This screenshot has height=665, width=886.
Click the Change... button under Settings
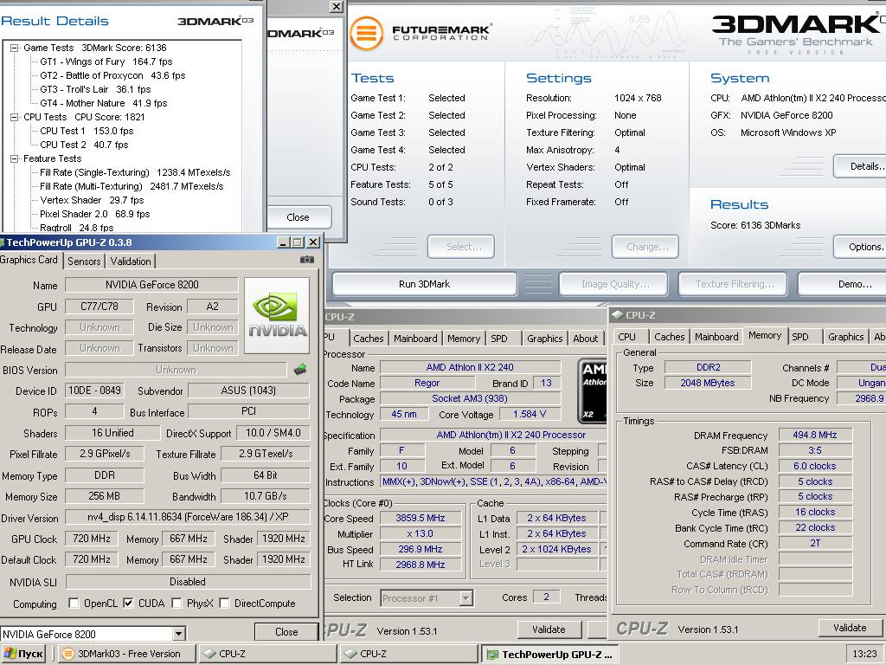pos(645,247)
